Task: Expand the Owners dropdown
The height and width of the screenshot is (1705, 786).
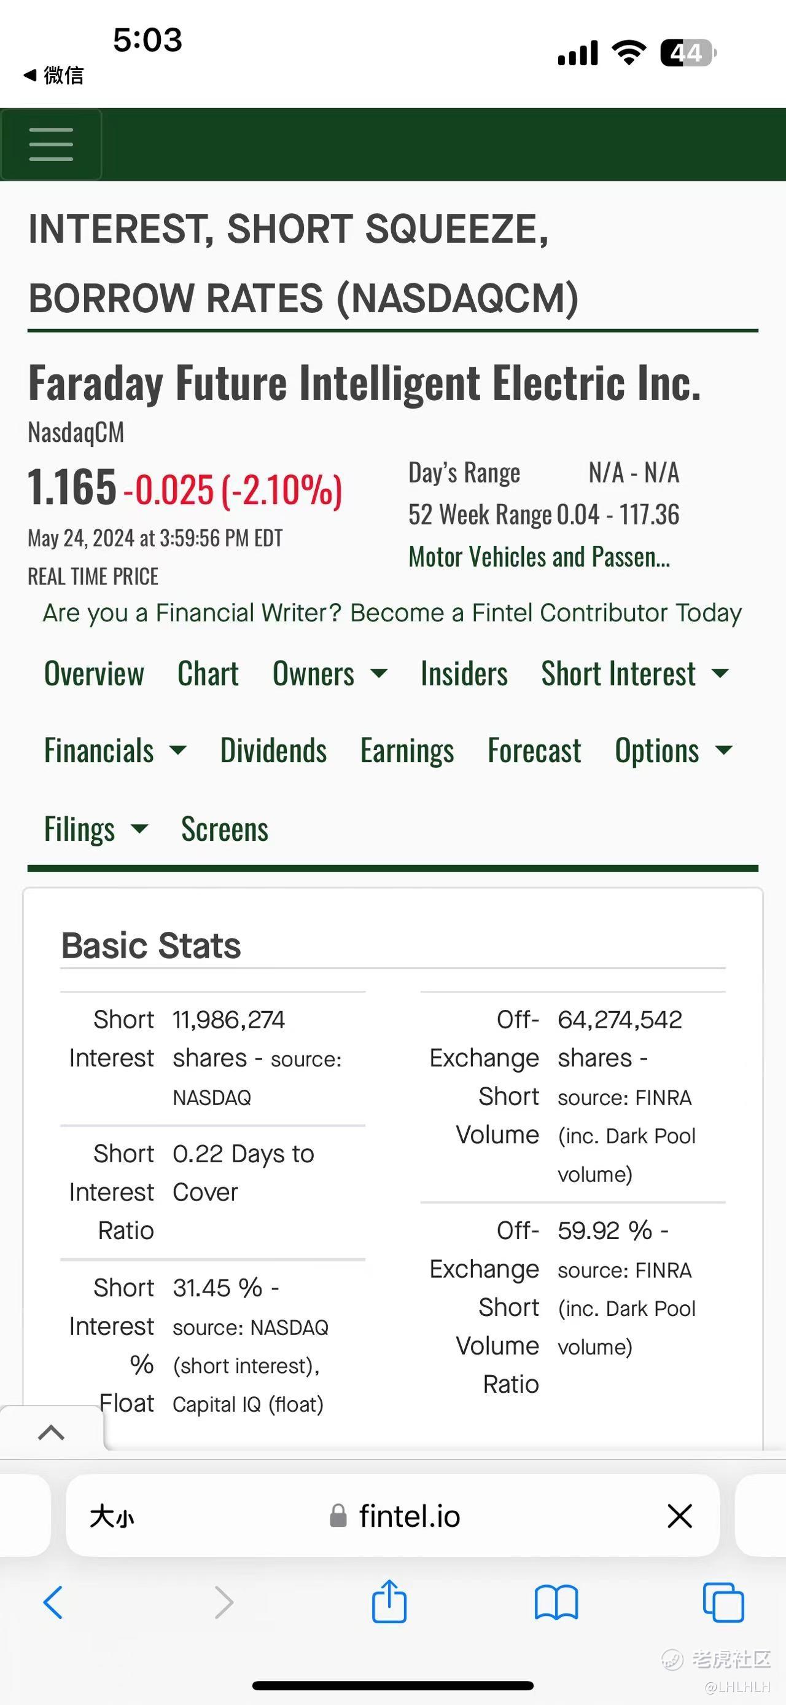Action: [x=329, y=674]
